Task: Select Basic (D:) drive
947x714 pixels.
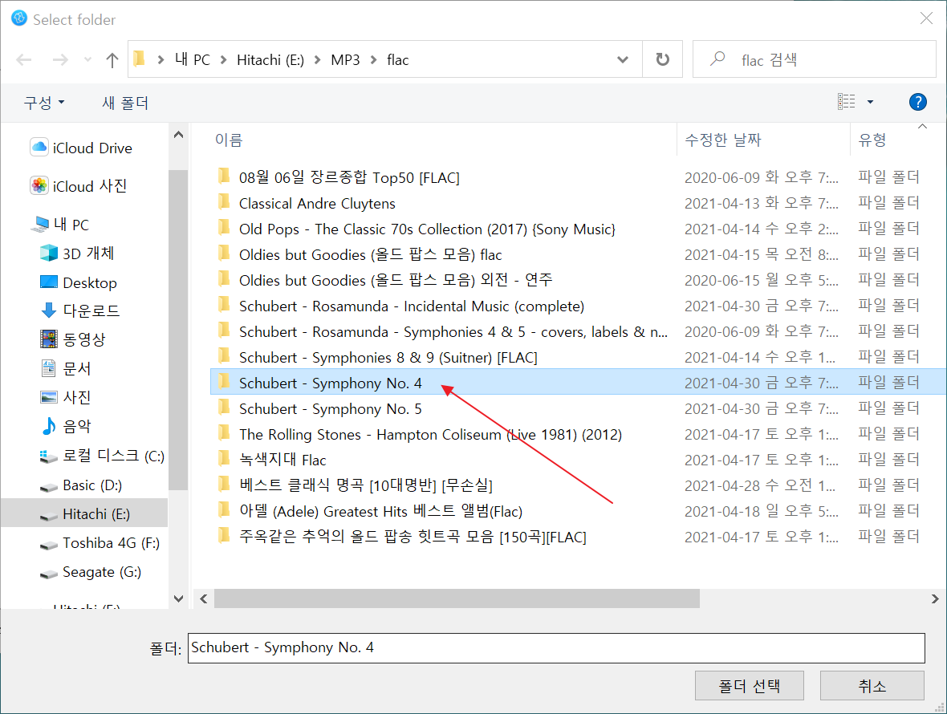Action: pyautogui.click(x=81, y=485)
